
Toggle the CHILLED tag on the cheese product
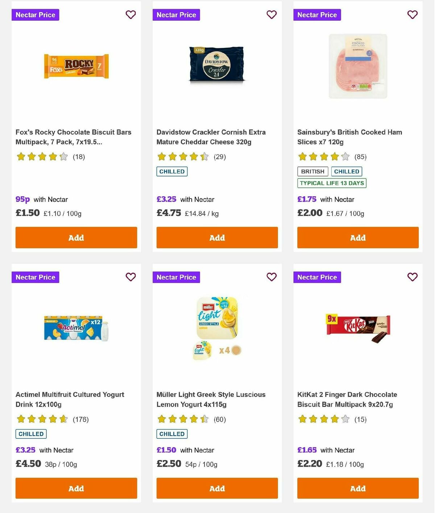coord(171,171)
